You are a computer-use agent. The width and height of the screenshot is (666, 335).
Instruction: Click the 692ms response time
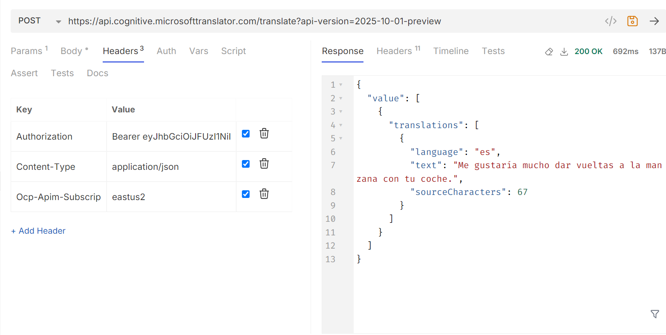pos(626,52)
